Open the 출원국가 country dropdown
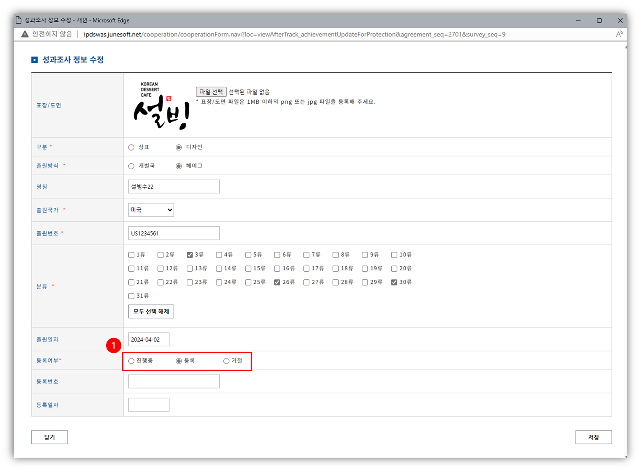 (x=151, y=210)
